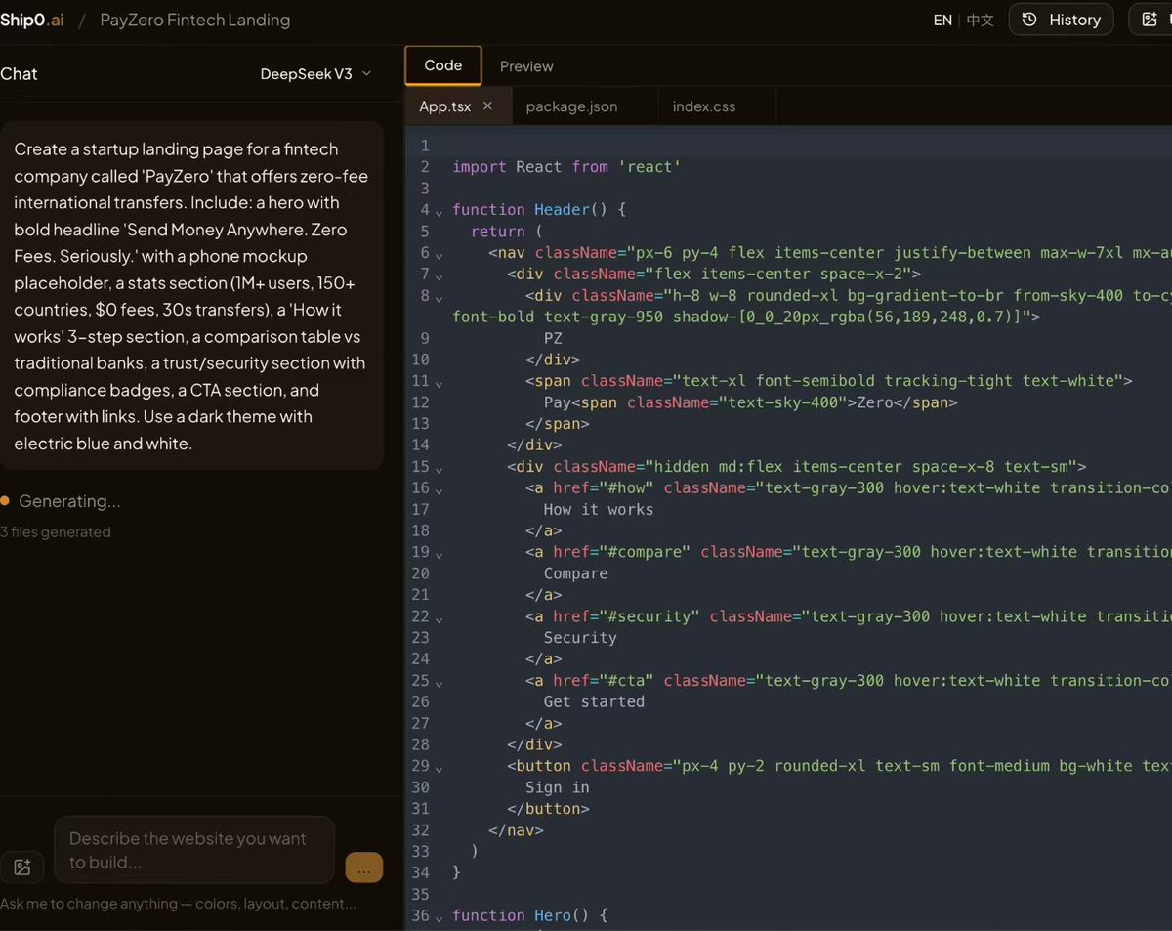Open the History panel
Screen dimensions: 1172x931
click(x=1061, y=20)
